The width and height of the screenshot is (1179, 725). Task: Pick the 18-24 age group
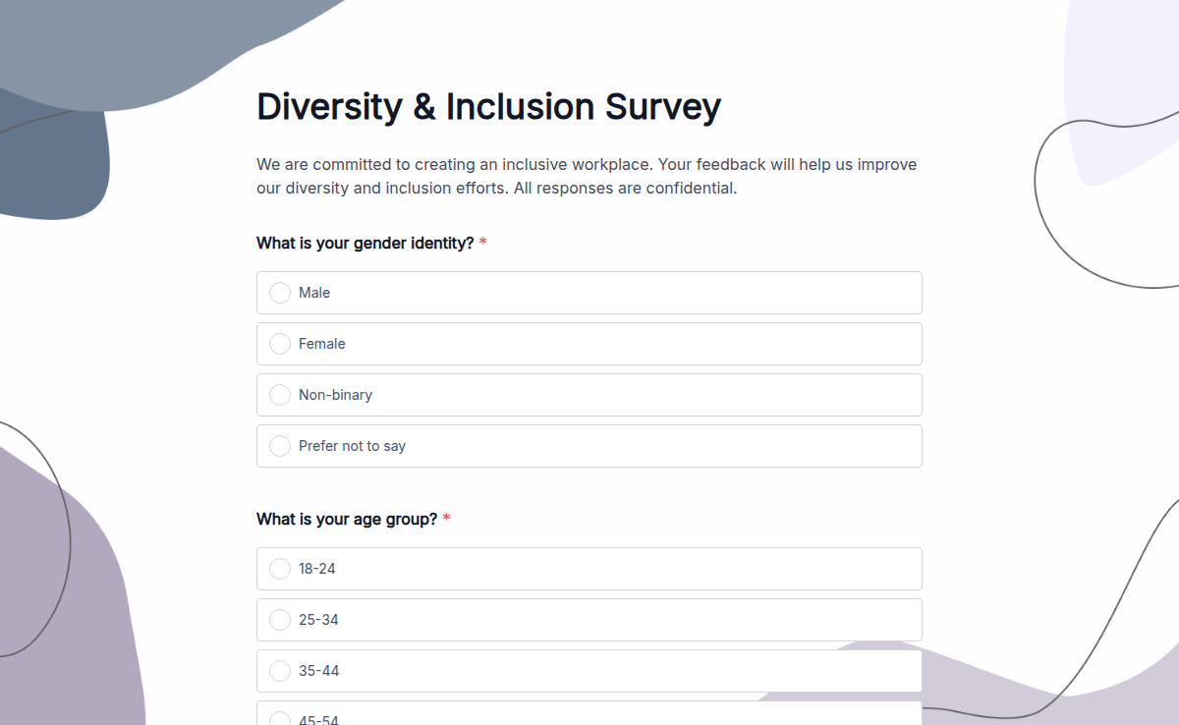(280, 568)
